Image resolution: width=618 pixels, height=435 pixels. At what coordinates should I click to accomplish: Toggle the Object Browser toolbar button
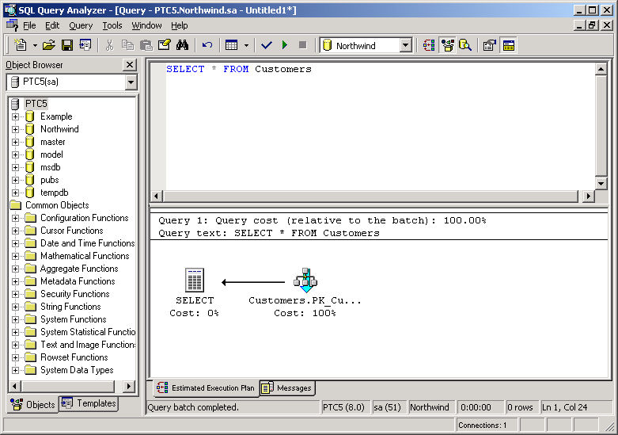click(x=447, y=45)
